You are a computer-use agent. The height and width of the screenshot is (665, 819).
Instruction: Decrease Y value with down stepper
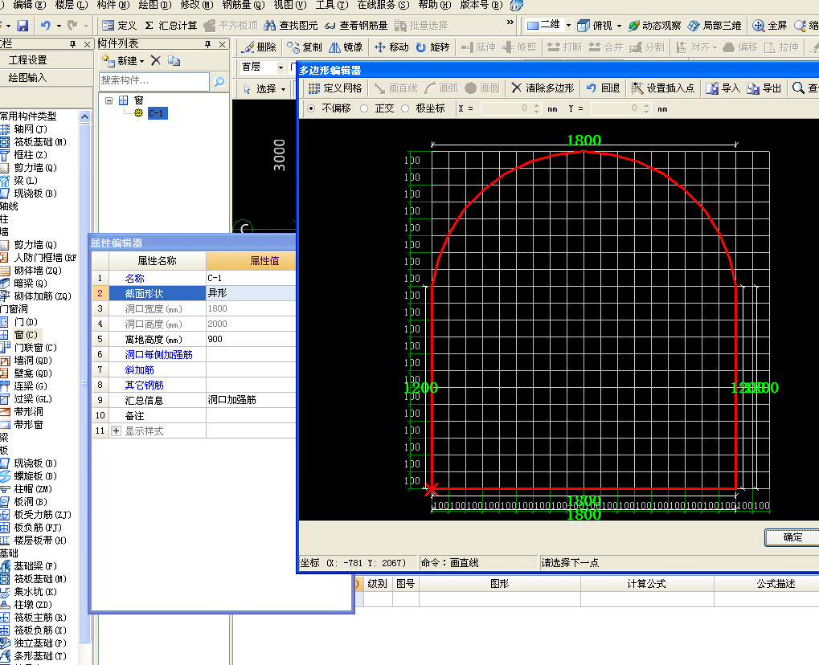[x=647, y=112]
